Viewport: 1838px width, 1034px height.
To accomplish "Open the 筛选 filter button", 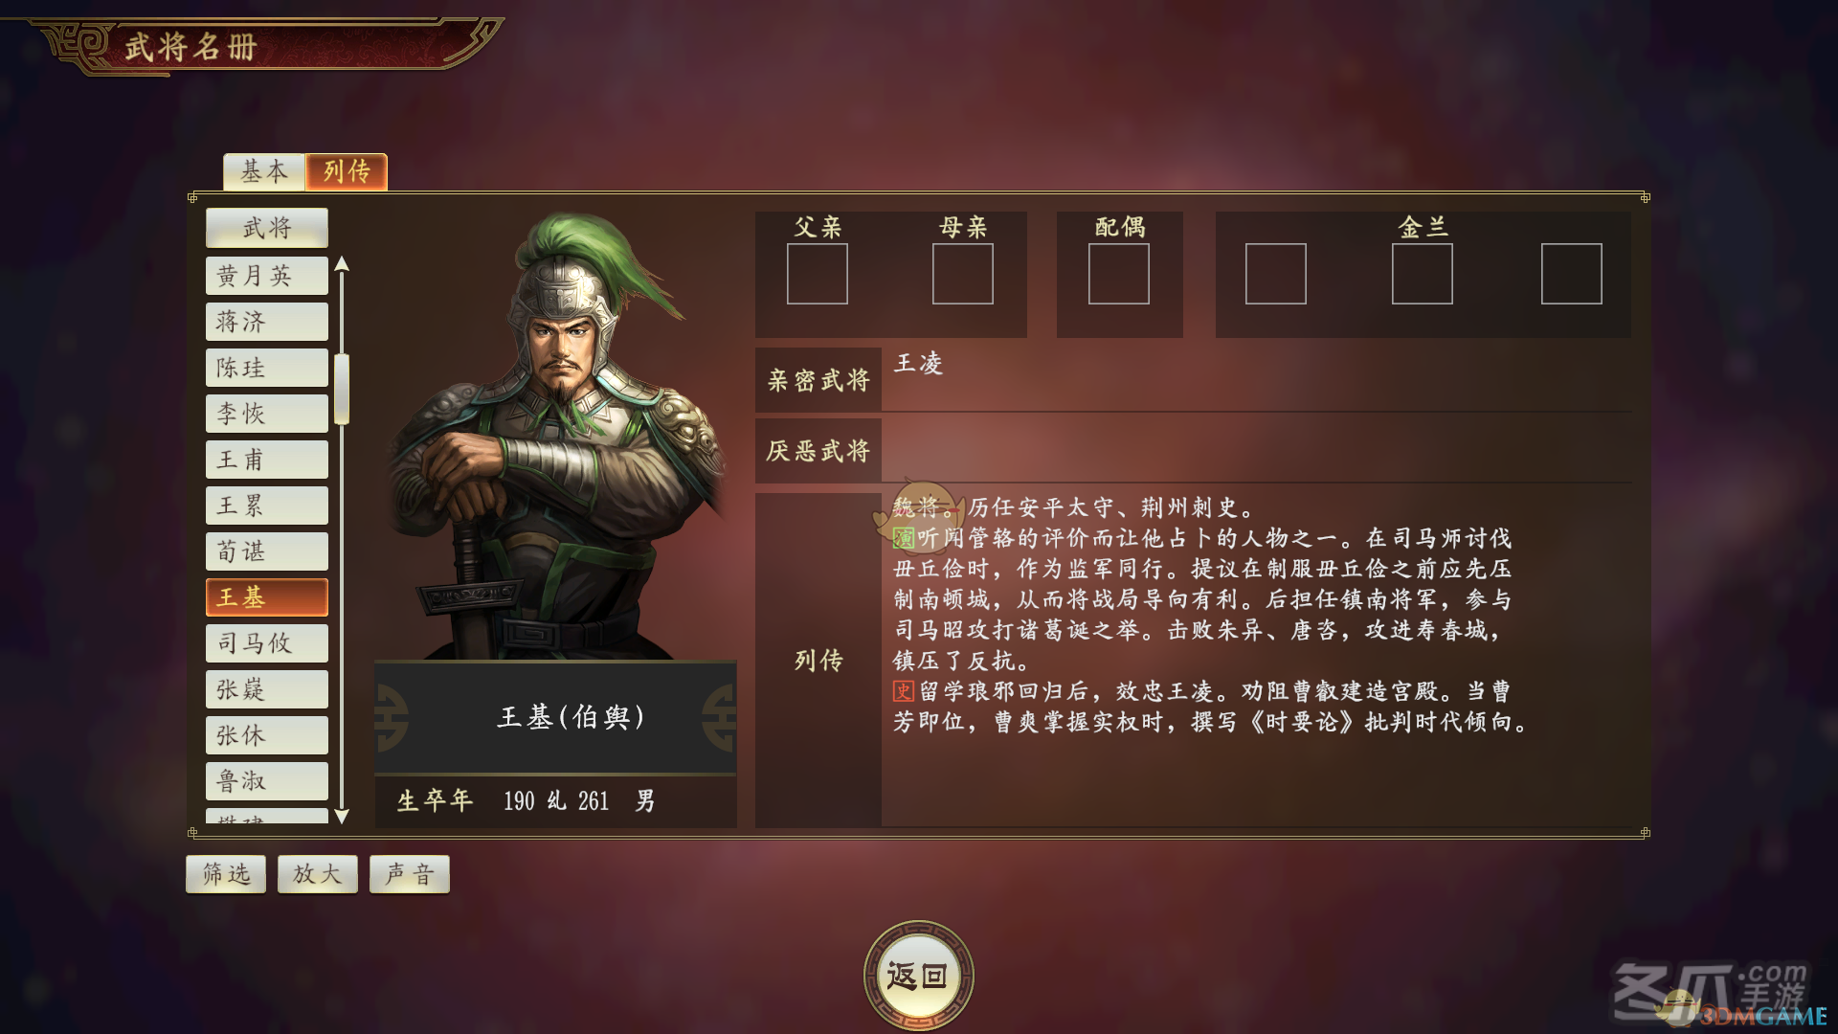I will [226, 874].
